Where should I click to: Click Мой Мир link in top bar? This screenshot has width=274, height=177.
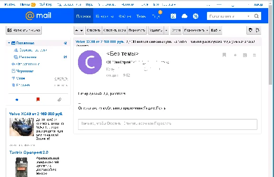click(46, 5)
